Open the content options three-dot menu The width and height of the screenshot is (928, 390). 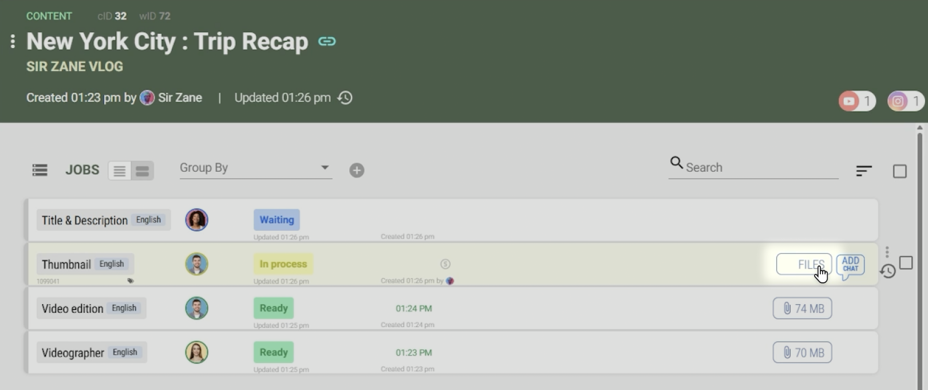click(x=13, y=41)
